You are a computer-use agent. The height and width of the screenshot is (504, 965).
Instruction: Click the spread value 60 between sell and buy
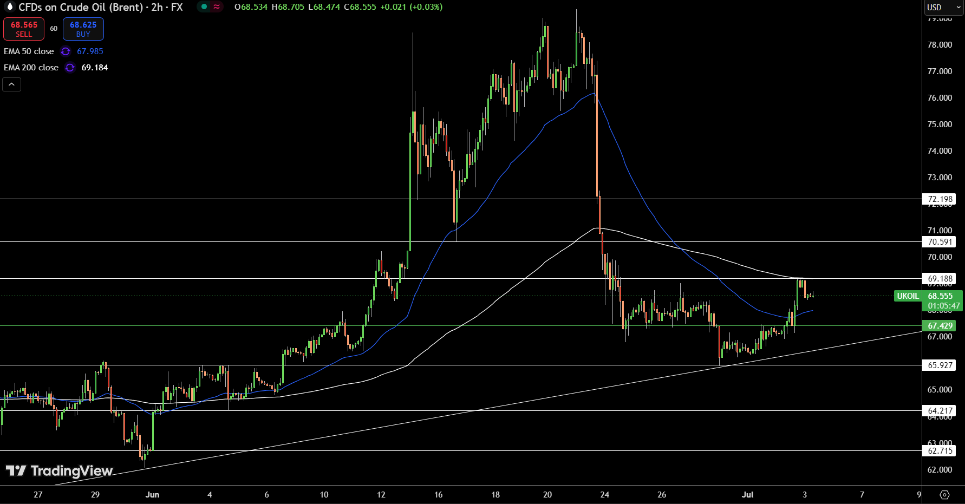pos(54,29)
